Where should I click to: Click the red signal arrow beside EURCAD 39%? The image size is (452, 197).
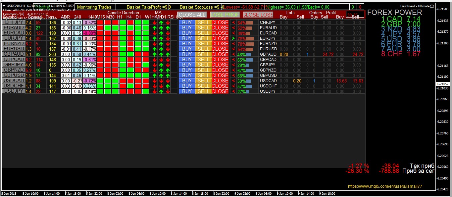pos(234,33)
